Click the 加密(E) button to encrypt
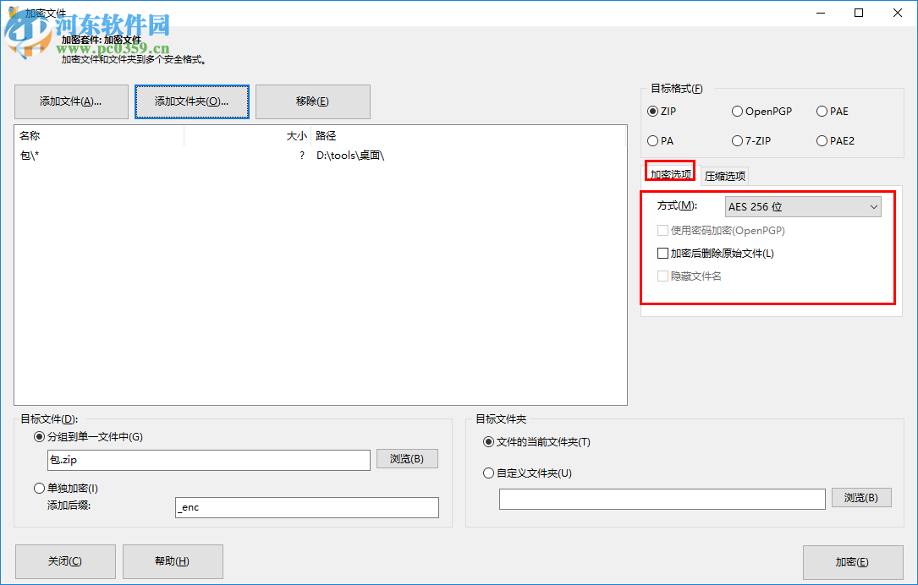 click(x=852, y=561)
